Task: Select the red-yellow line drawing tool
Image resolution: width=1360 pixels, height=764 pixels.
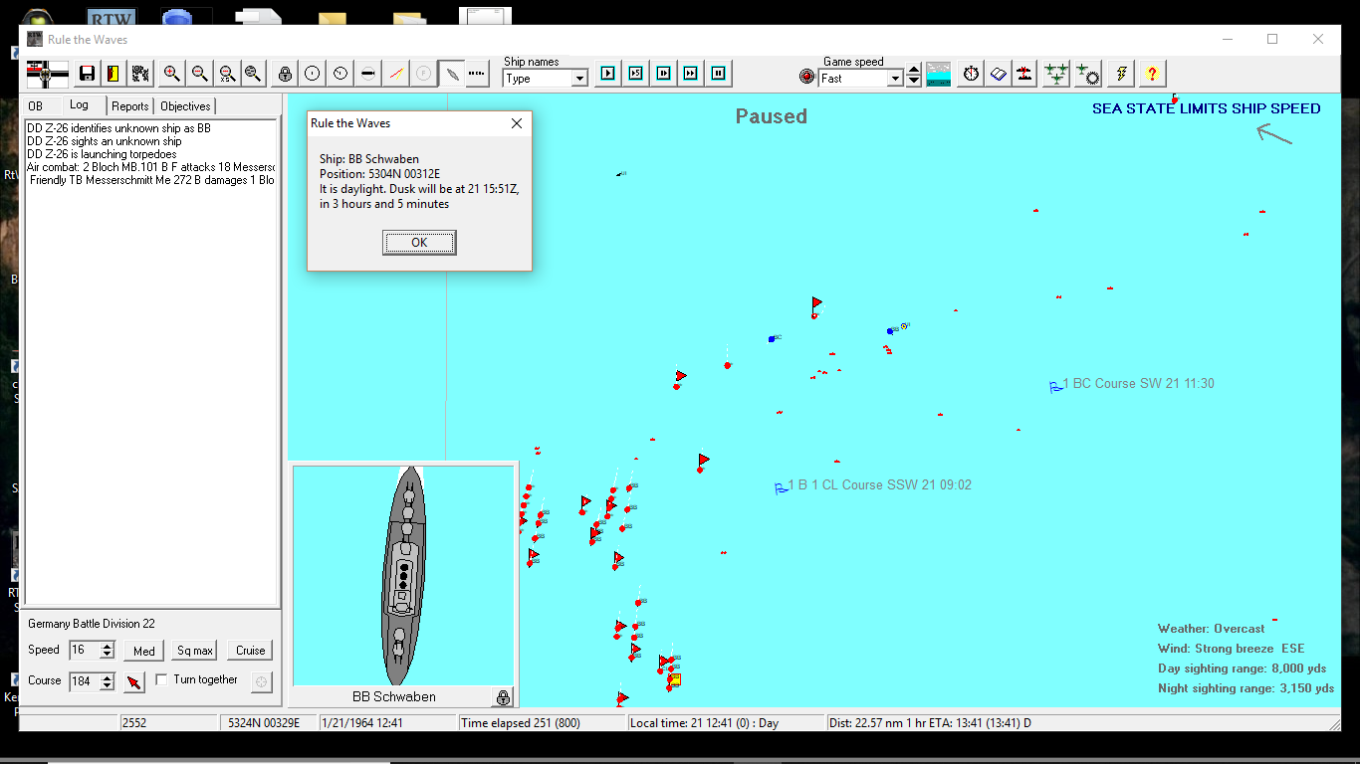Action: coord(396,74)
